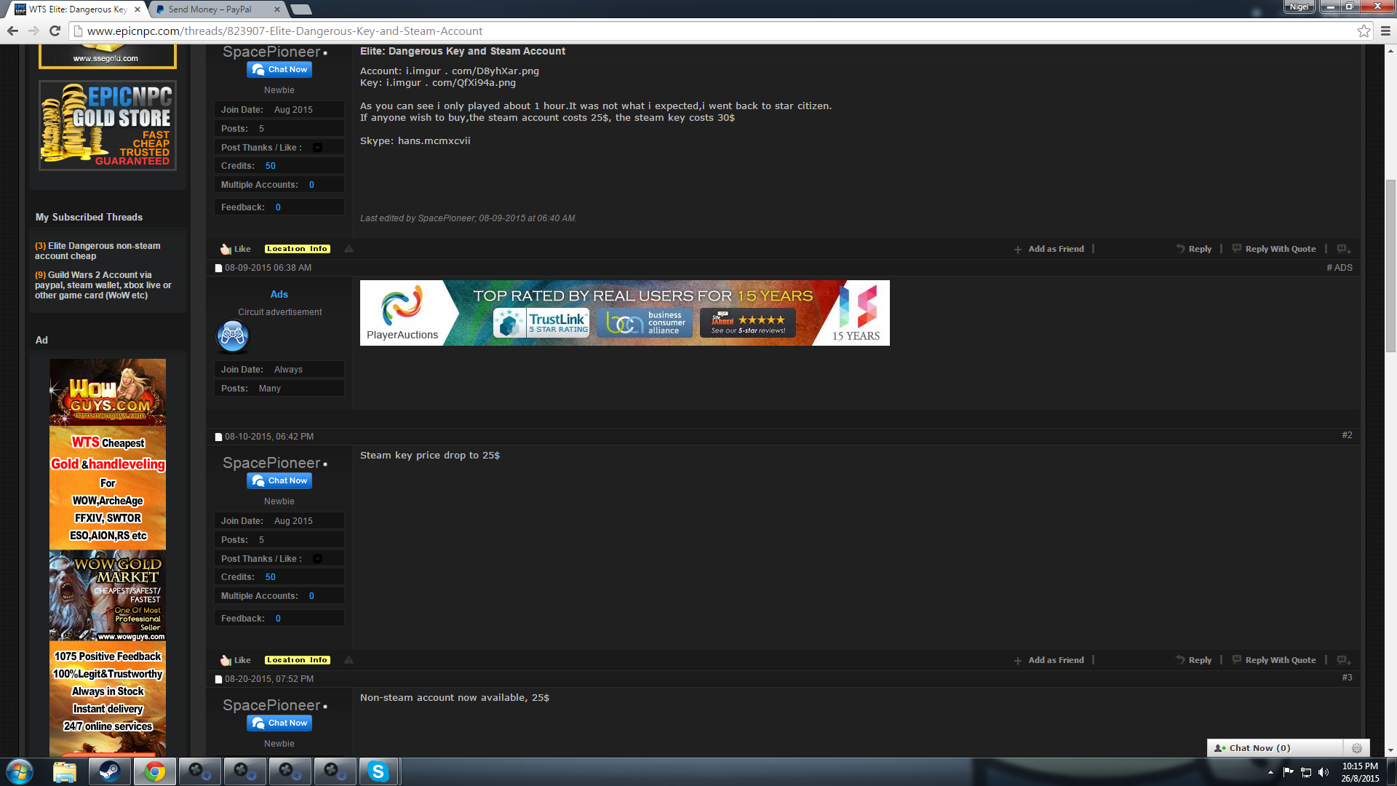
Task: Click the browser forward arrow
Action: tap(33, 31)
